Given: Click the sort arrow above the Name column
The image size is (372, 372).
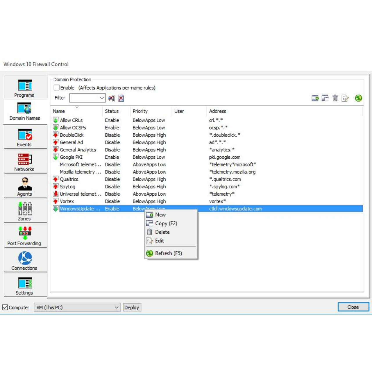Looking at the screenshot, I should pyautogui.click(x=77, y=107).
